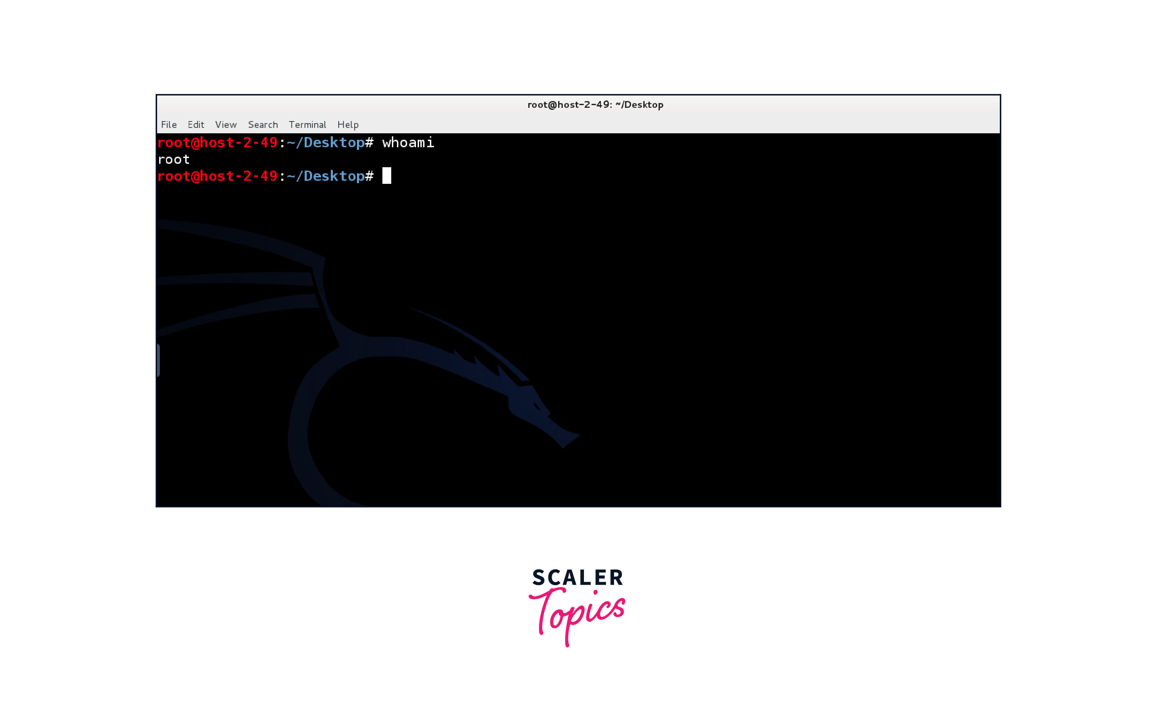
Task: Click the hash symbol after Desktop prompt
Action: click(x=369, y=176)
